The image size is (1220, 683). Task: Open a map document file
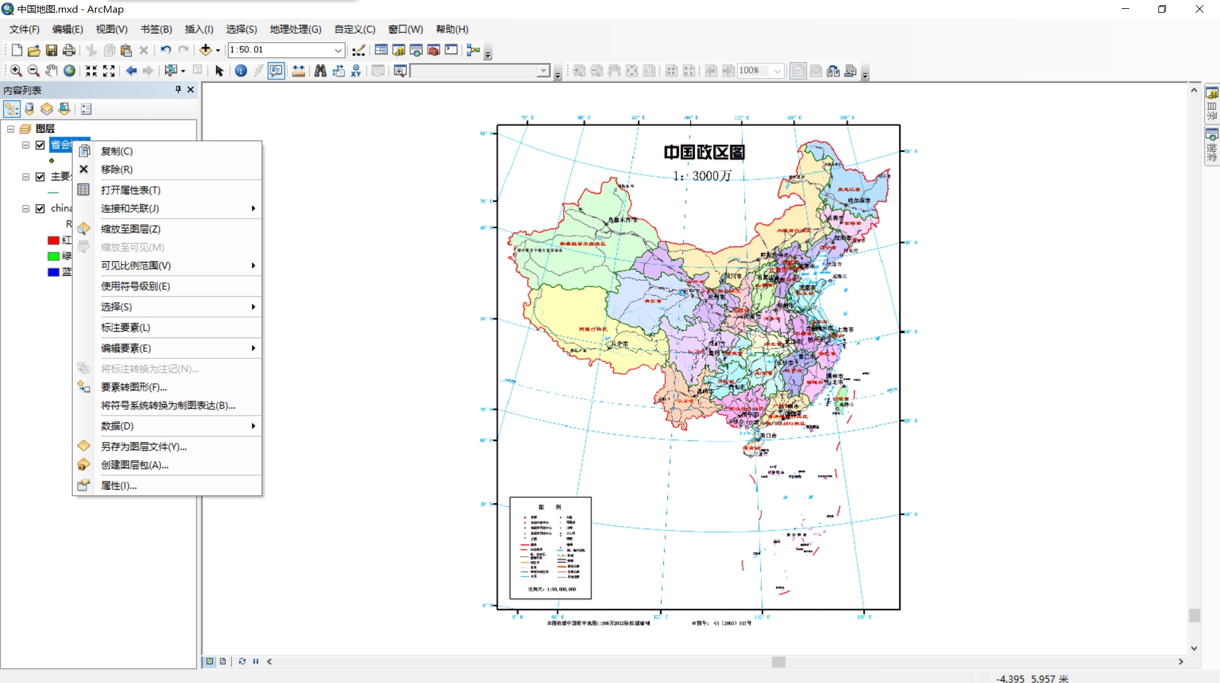point(34,50)
